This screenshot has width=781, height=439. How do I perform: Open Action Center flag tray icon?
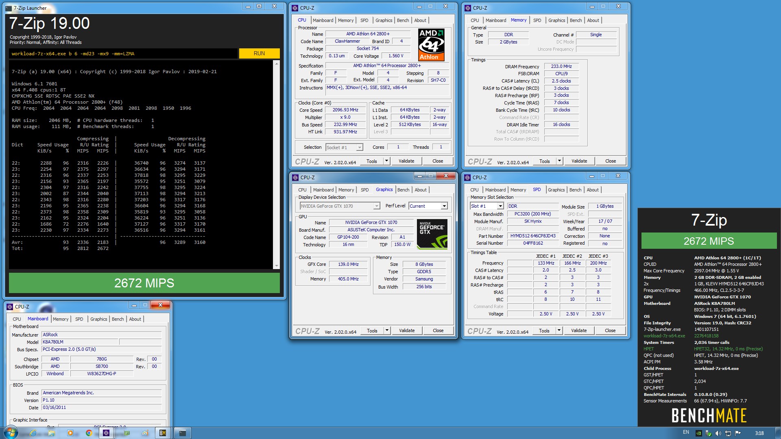[738, 433]
